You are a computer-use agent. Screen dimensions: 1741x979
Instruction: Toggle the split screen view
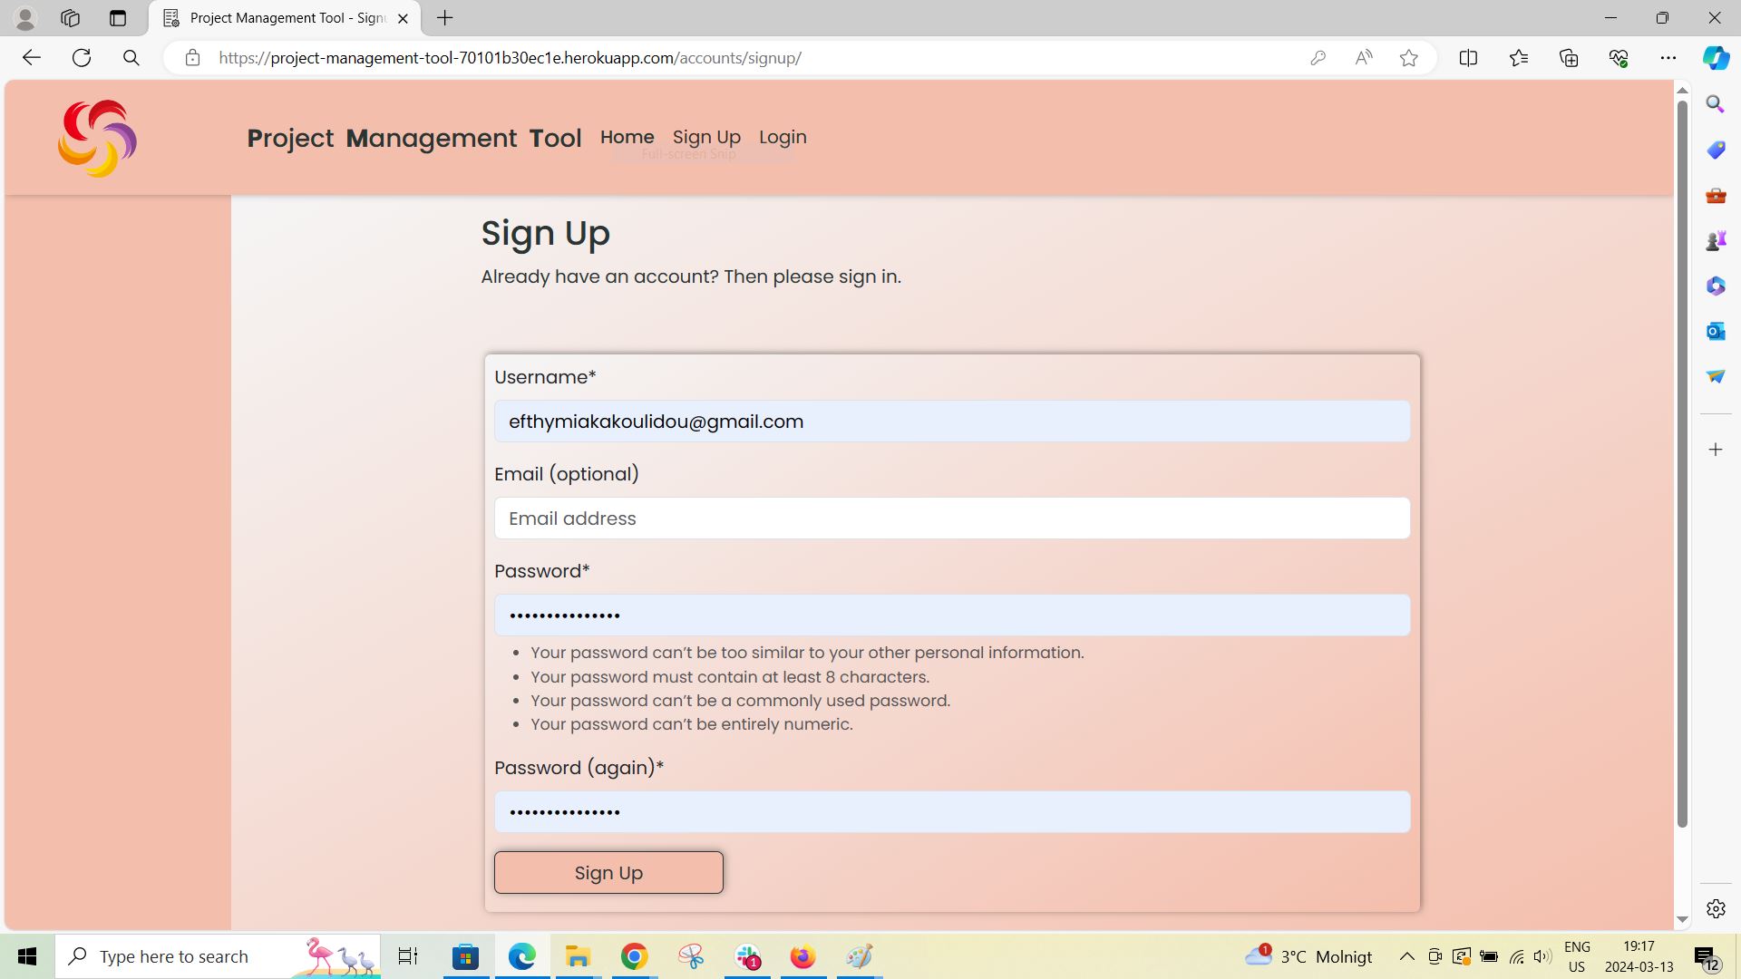point(1468,57)
